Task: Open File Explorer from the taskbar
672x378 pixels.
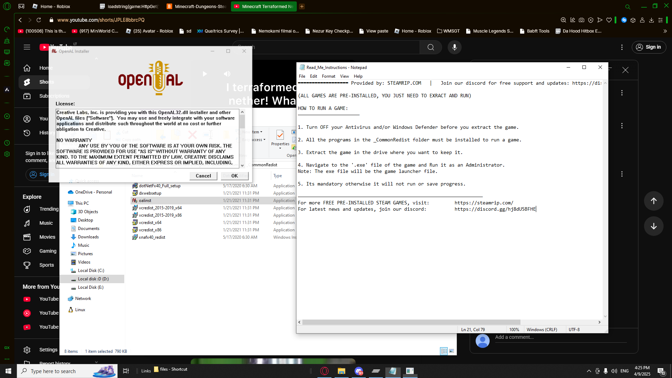Action: (341, 371)
